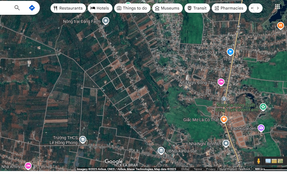
Task: Click the Nhà Nghỉ Đồng Tâm hotel marker
Action: tap(221, 82)
